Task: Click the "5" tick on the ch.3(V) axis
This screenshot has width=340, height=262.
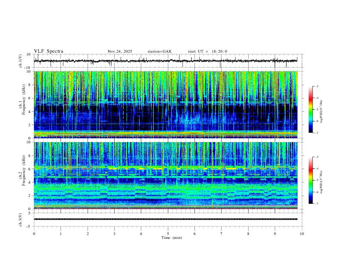Action: coord(30,213)
